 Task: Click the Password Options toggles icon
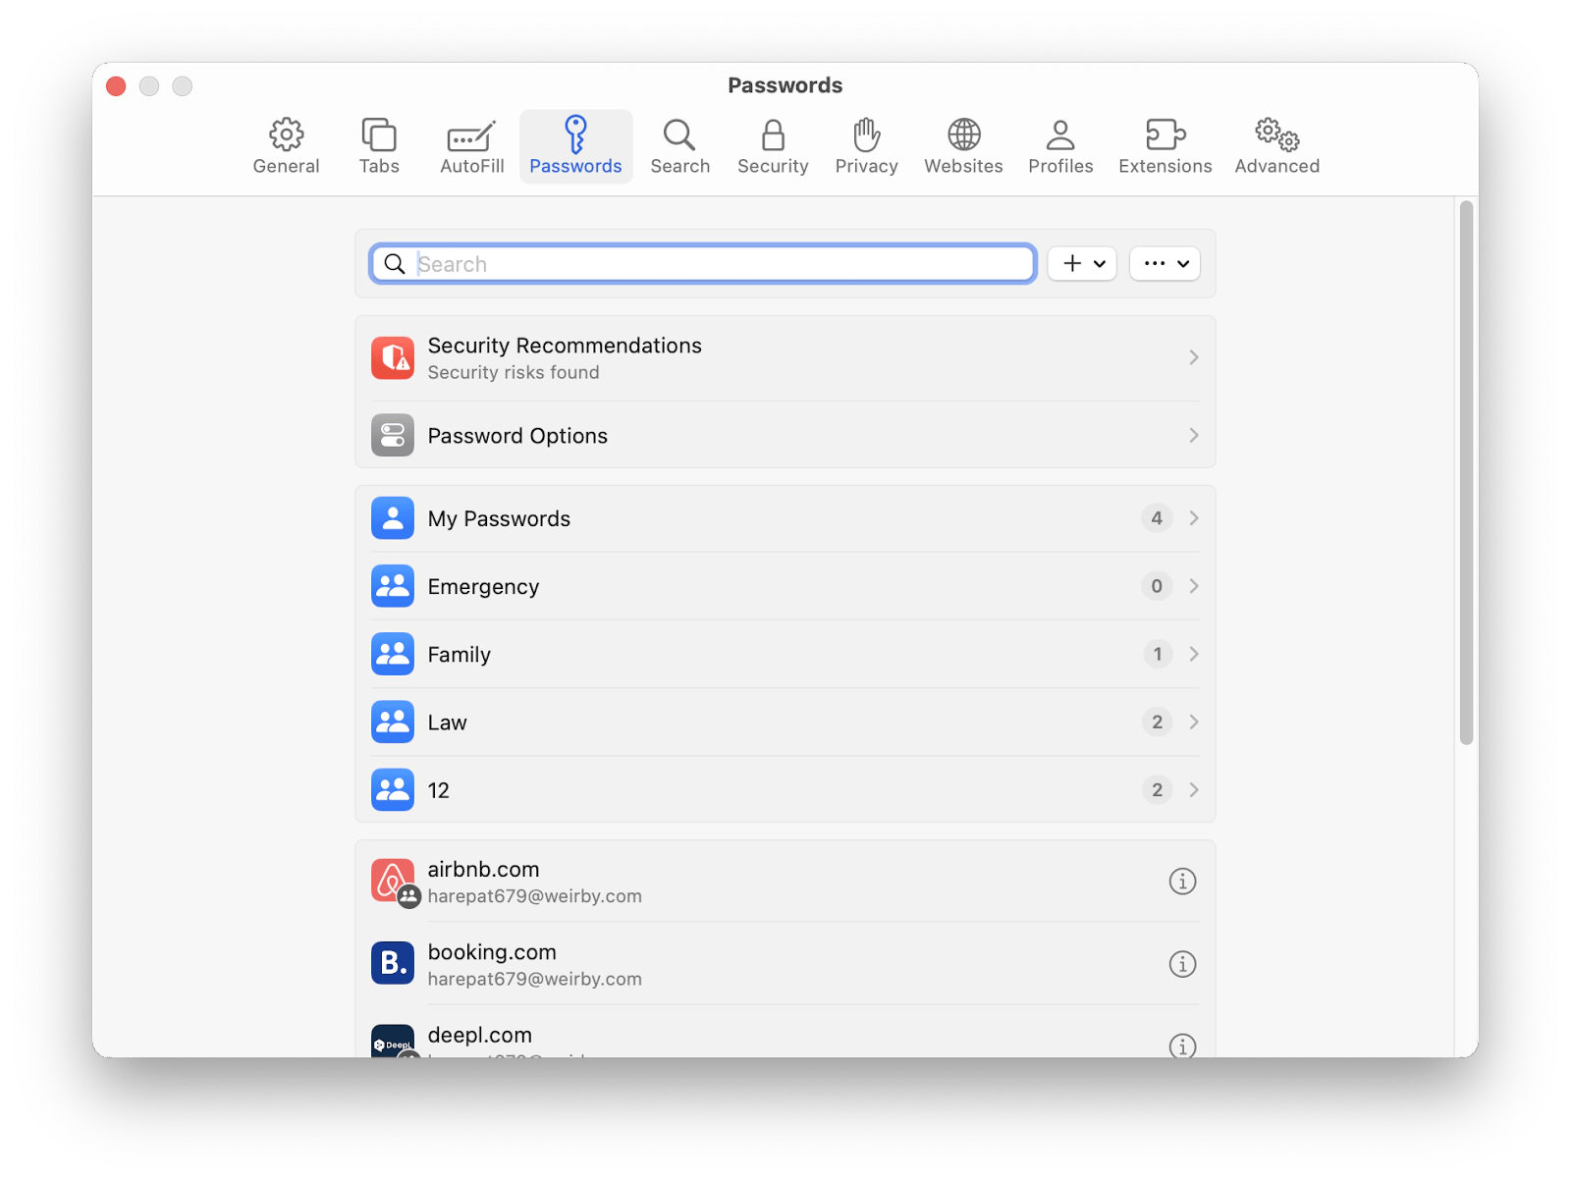tap(393, 435)
